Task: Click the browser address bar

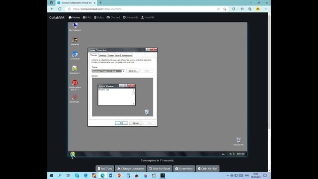Action: [x=142, y=9]
